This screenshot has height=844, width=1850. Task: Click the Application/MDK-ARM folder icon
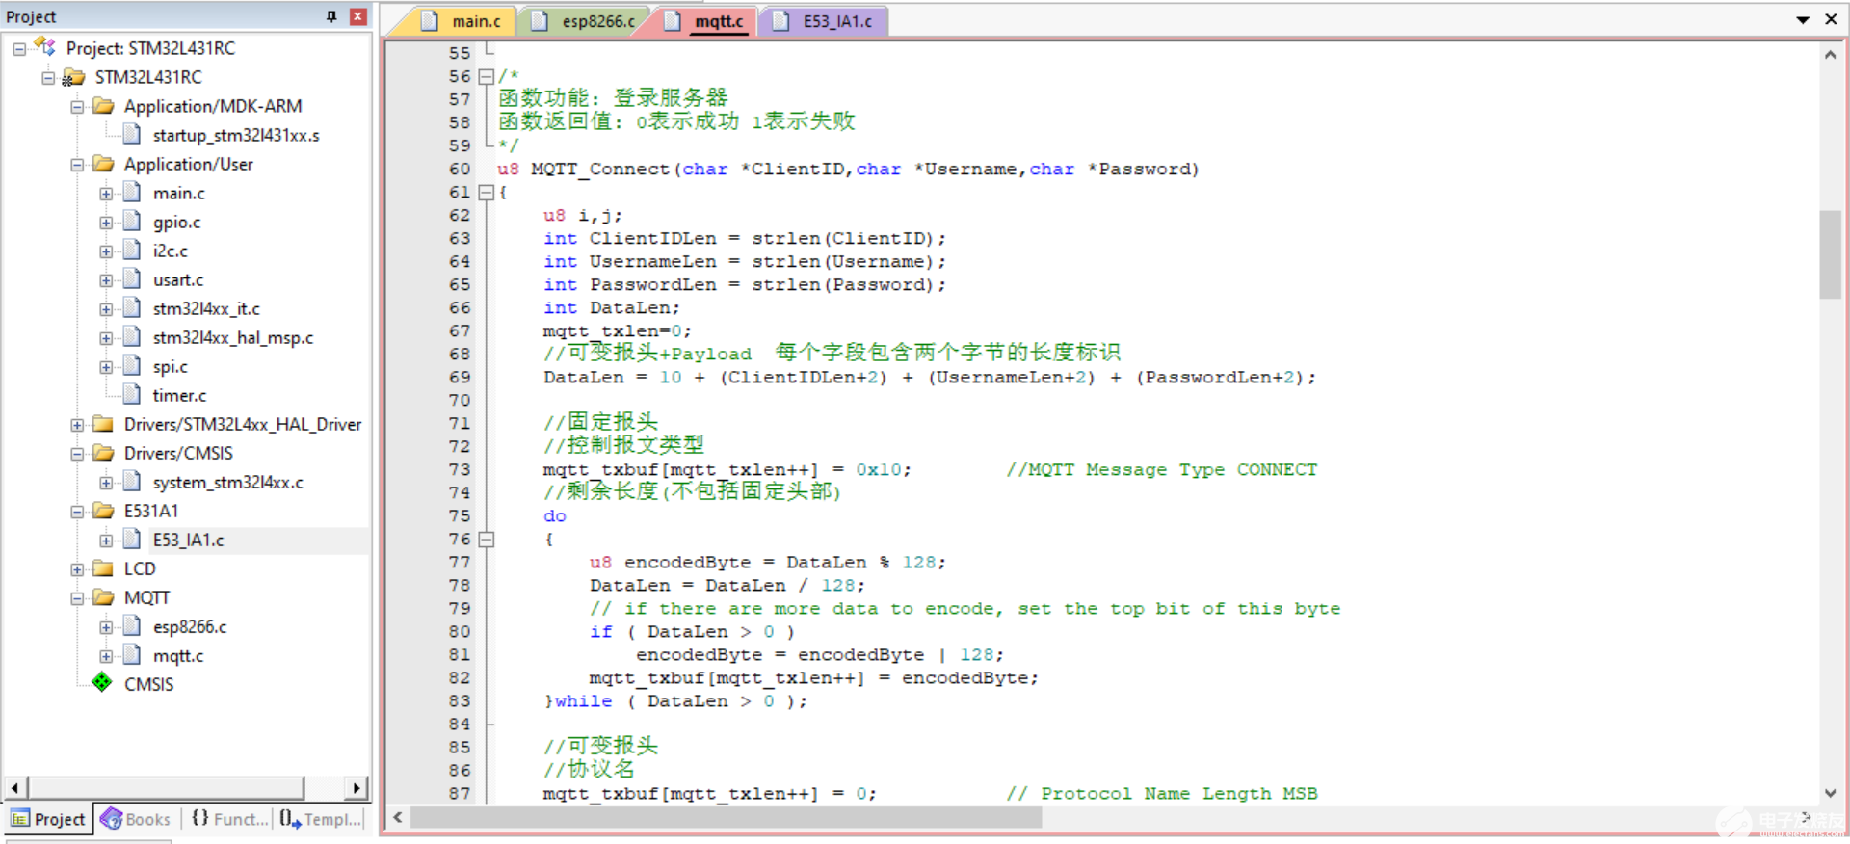pos(103,106)
